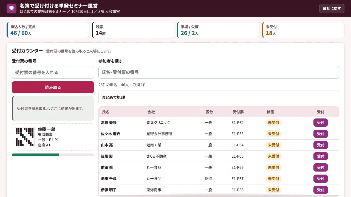This screenshot has width=351, height=197.
Task: Click the 区分 column header
Action: [209, 112]
